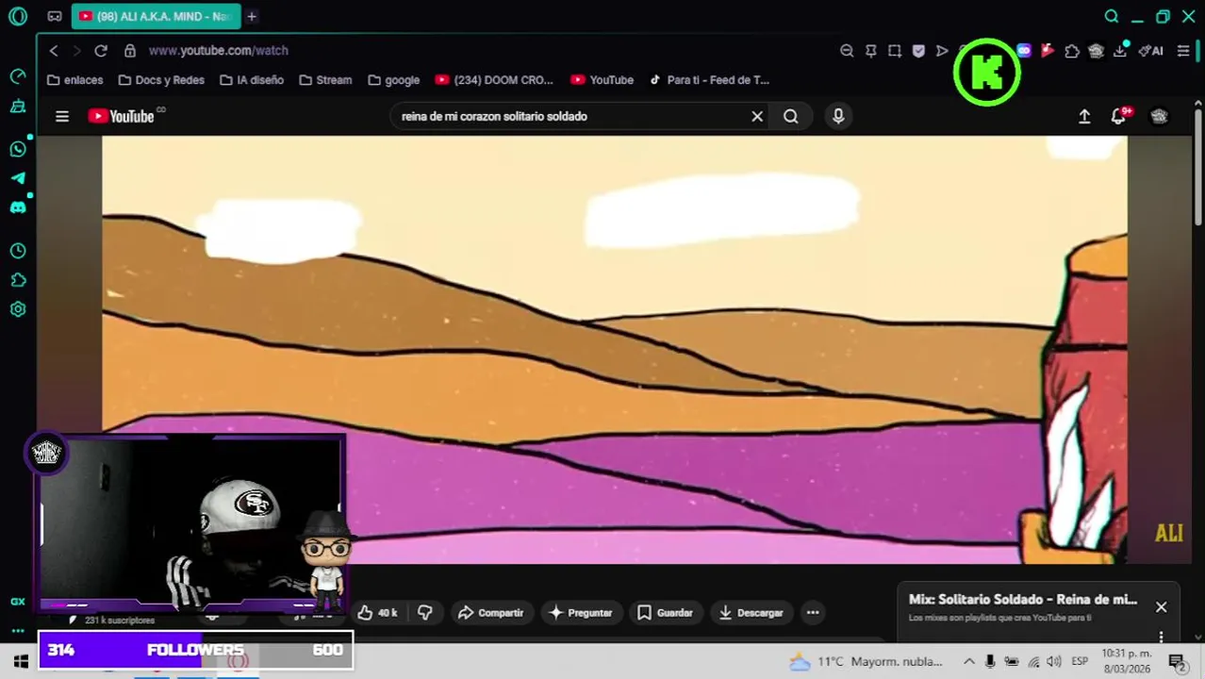Image resolution: width=1205 pixels, height=679 pixels.
Task: Save video with the Guardar button
Action: point(665,613)
